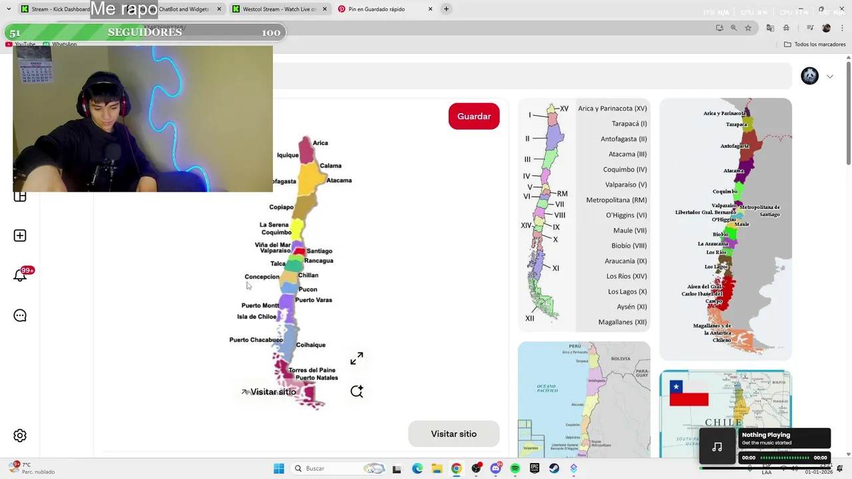852x479 pixels.
Task: Open the Chrome profile avatar
Action: tap(826, 28)
